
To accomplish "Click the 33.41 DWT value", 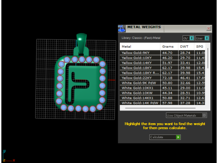I will tap(185, 63).
